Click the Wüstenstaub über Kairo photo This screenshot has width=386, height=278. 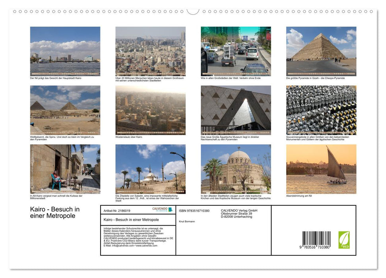point(150,109)
